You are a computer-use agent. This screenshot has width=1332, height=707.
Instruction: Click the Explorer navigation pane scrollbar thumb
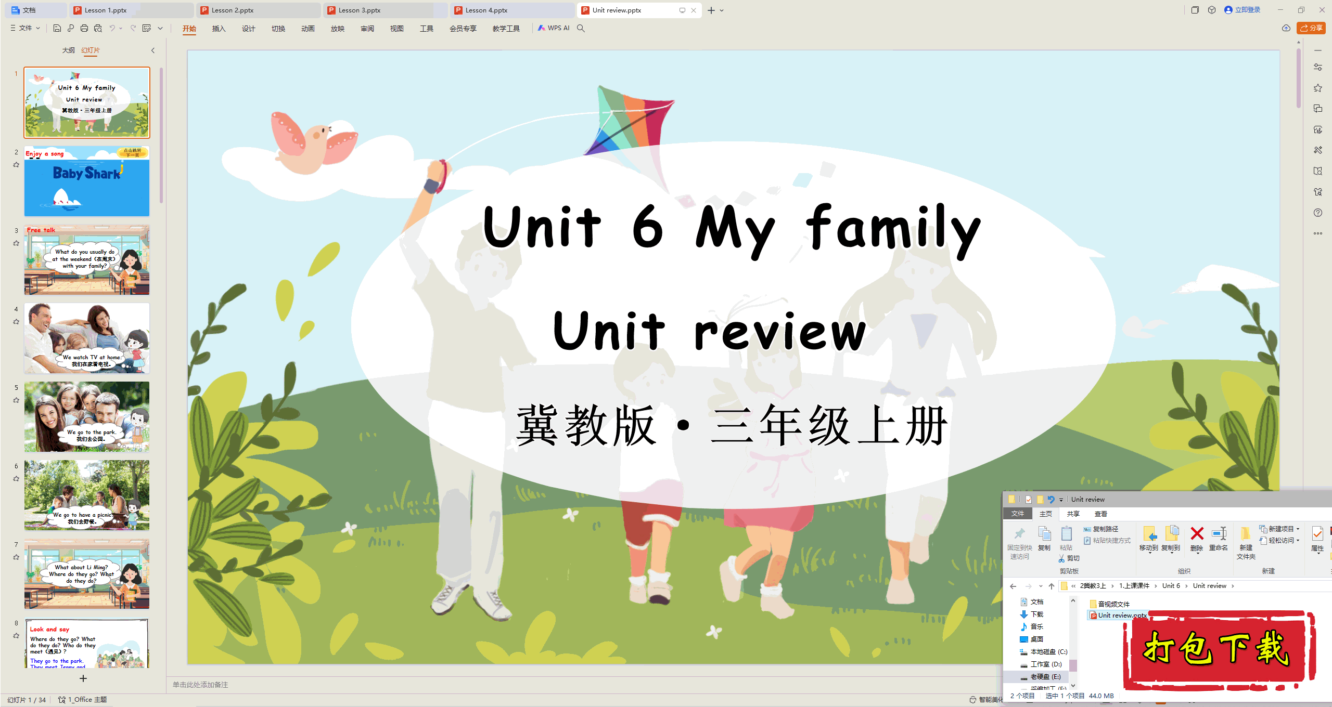(1073, 665)
